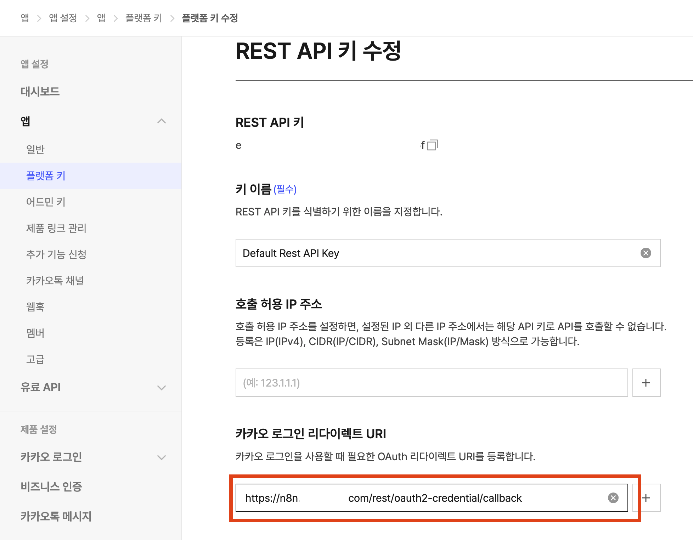
Task: Open the 어드민 키 menu item
Action: [x=46, y=202]
